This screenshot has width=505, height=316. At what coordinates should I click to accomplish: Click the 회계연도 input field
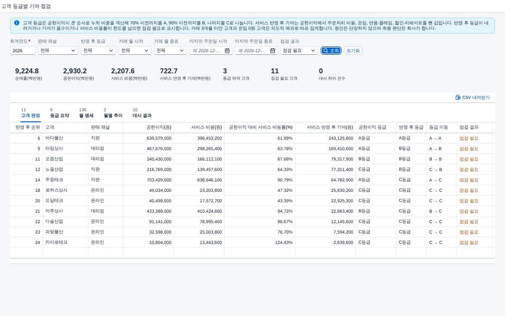click(23, 51)
